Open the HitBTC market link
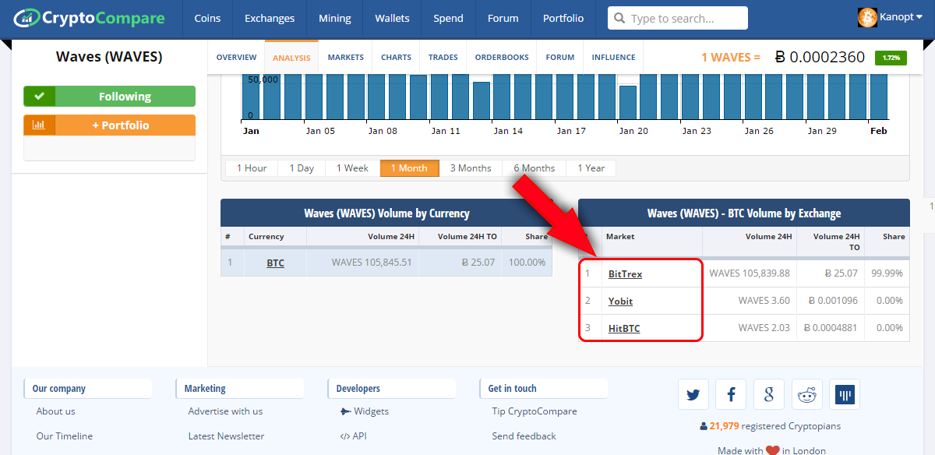The width and height of the screenshot is (935, 455). 624,329
